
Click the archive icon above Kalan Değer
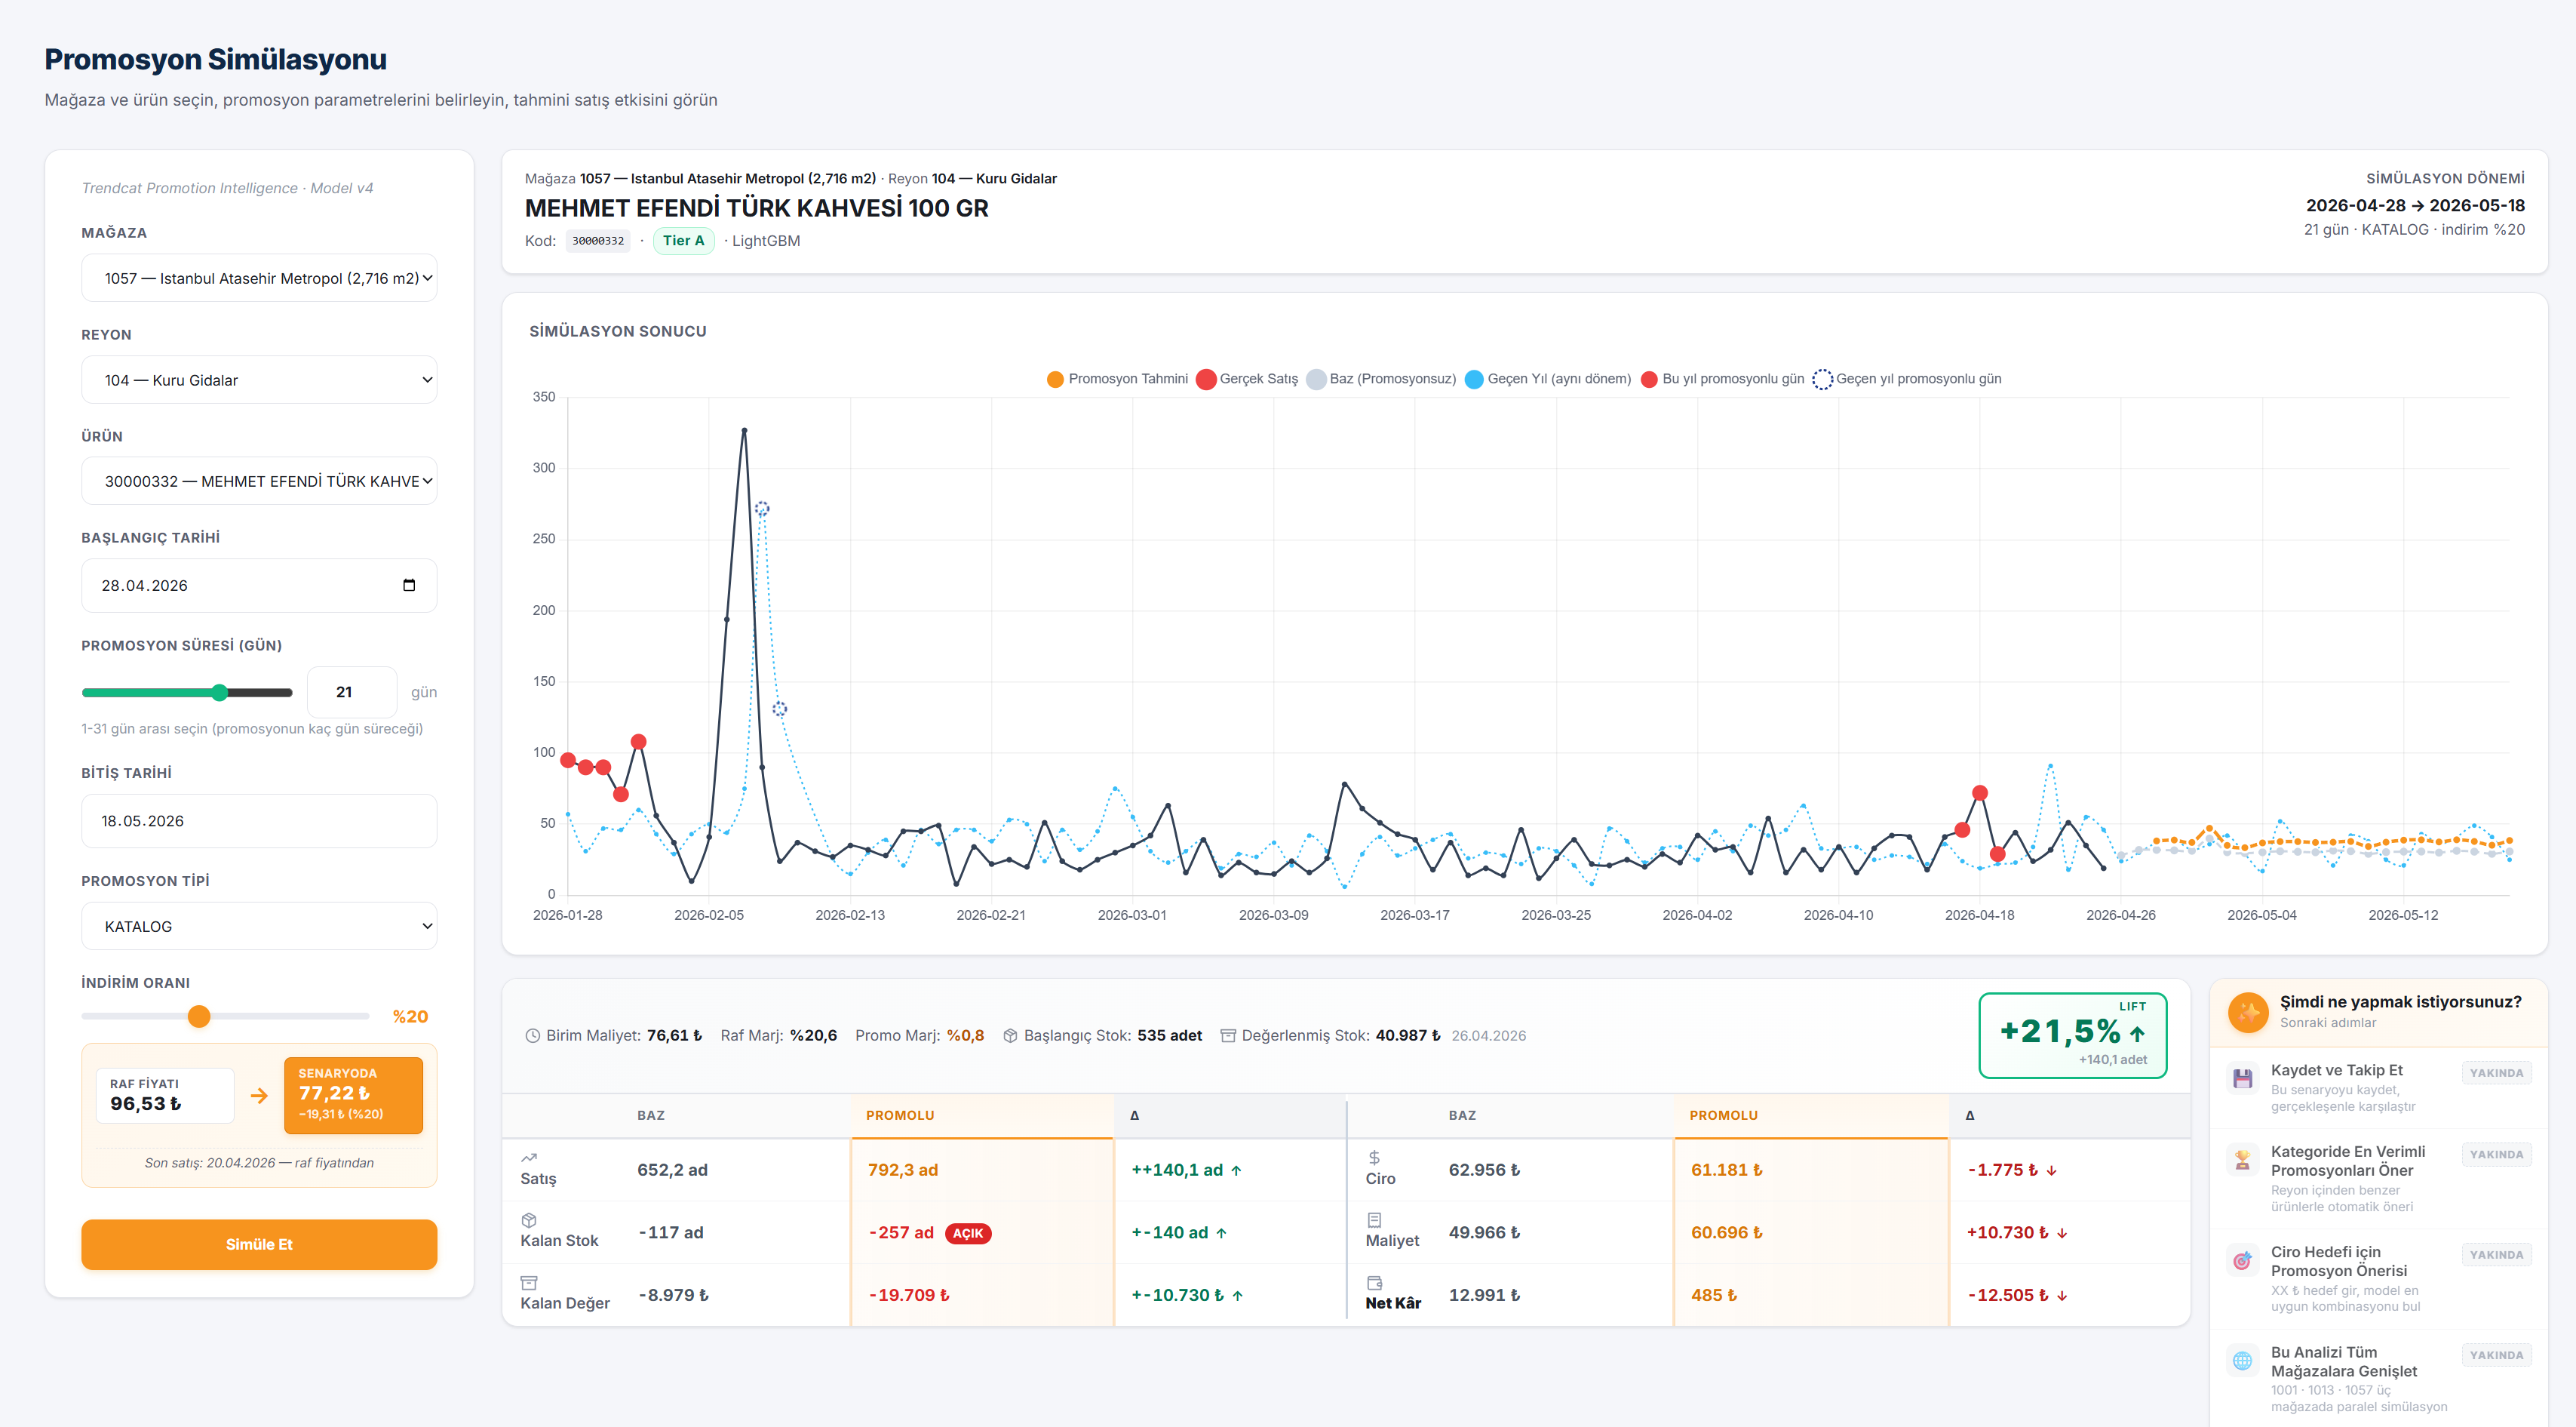529,1282
